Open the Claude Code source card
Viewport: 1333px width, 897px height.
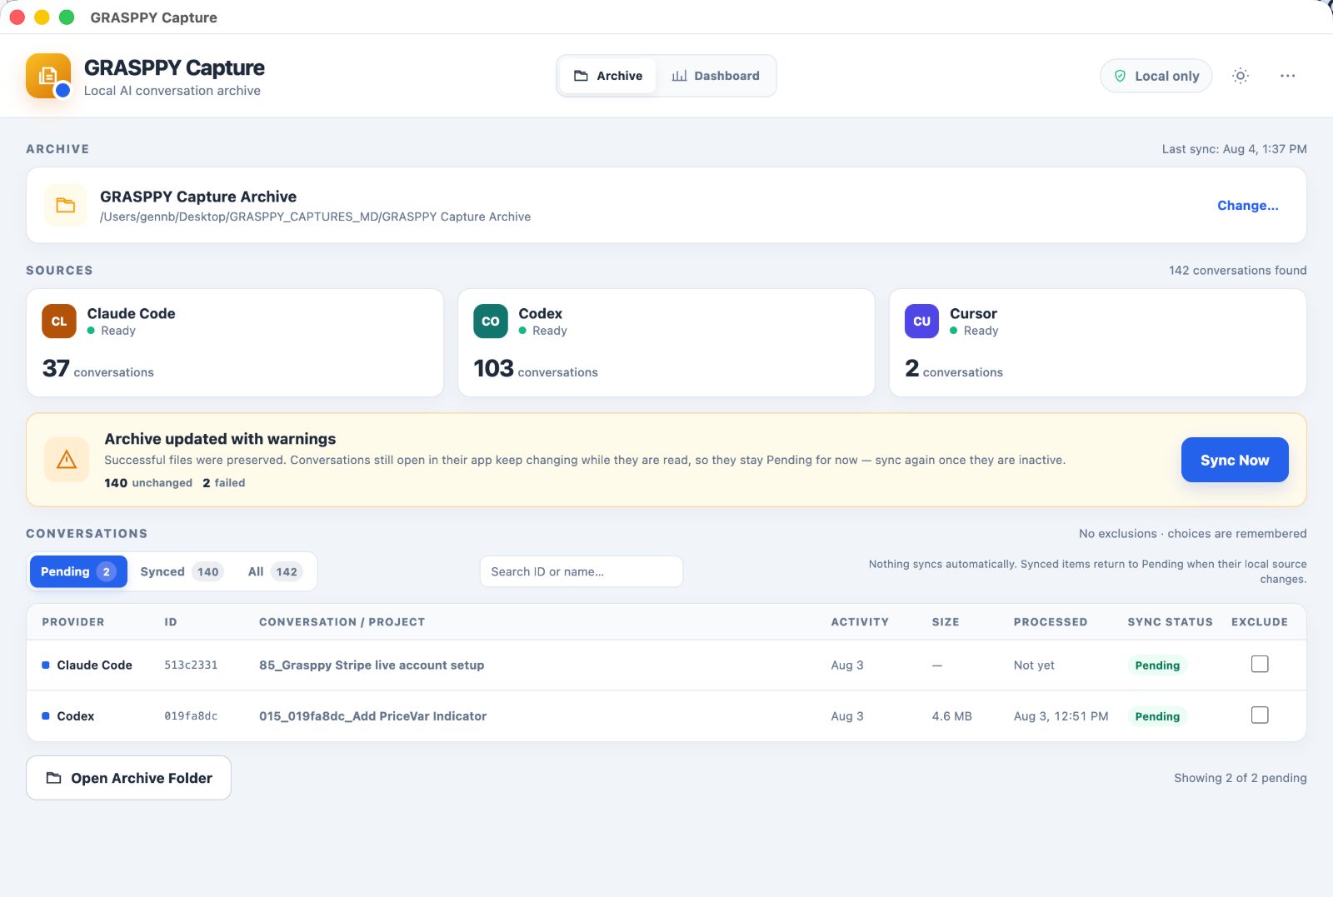click(235, 343)
